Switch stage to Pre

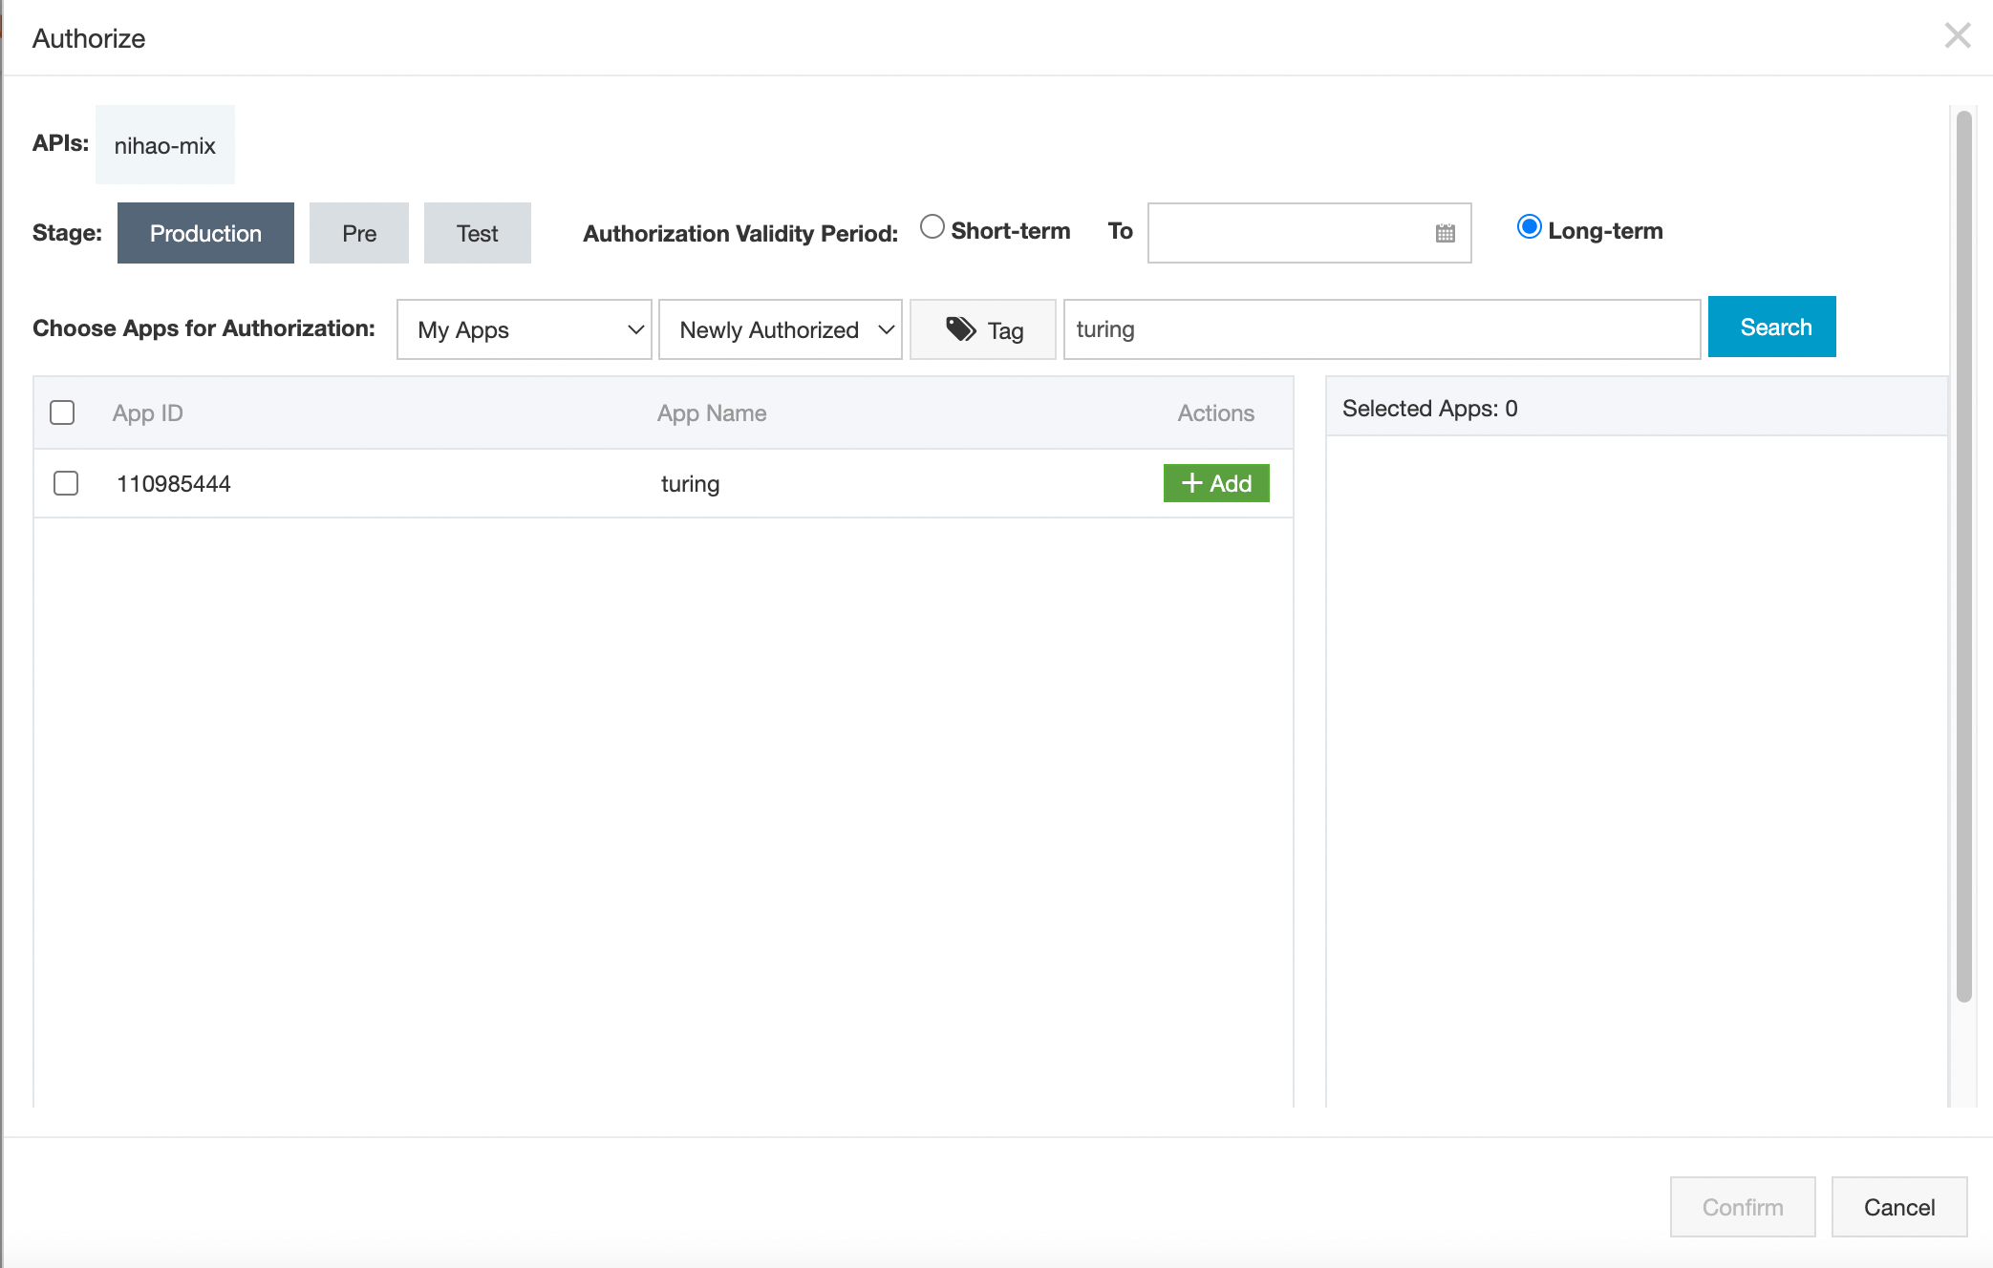coord(358,232)
